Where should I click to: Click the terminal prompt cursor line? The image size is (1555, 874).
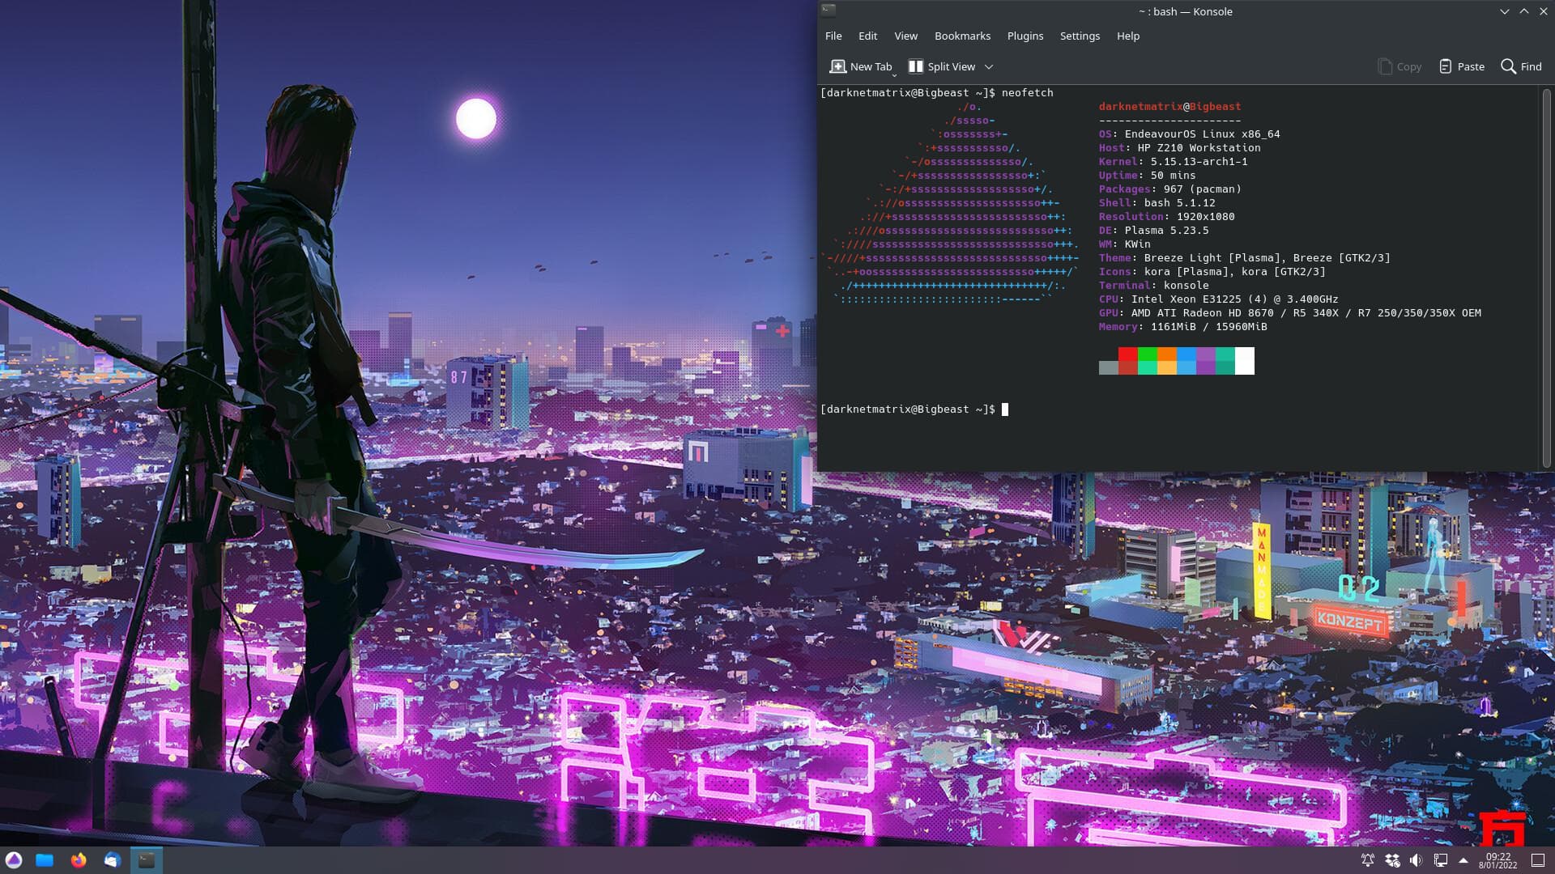(x=914, y=409)
